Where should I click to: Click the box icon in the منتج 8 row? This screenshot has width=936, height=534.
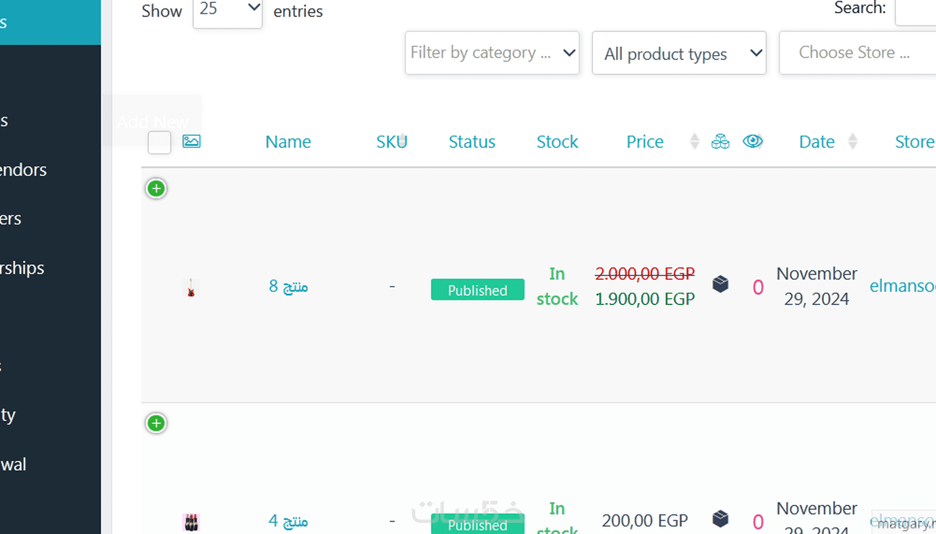(x=720, y=284)
